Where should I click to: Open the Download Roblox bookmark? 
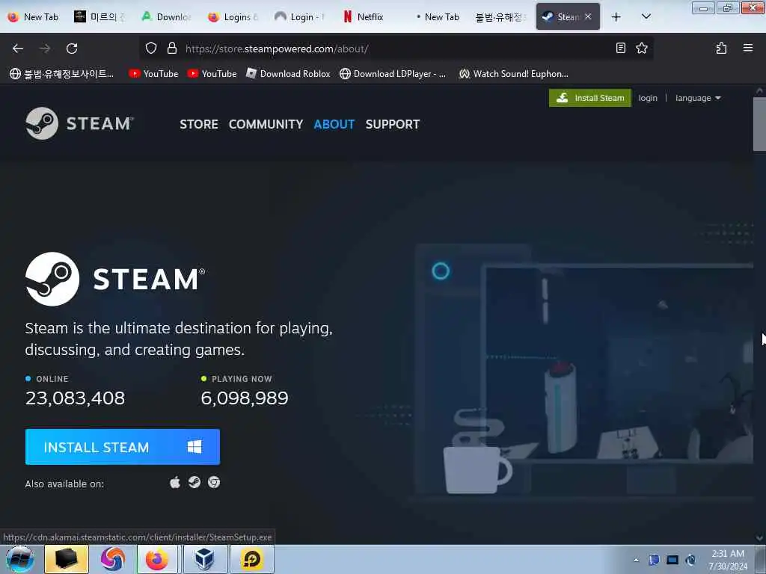(288, 74)
